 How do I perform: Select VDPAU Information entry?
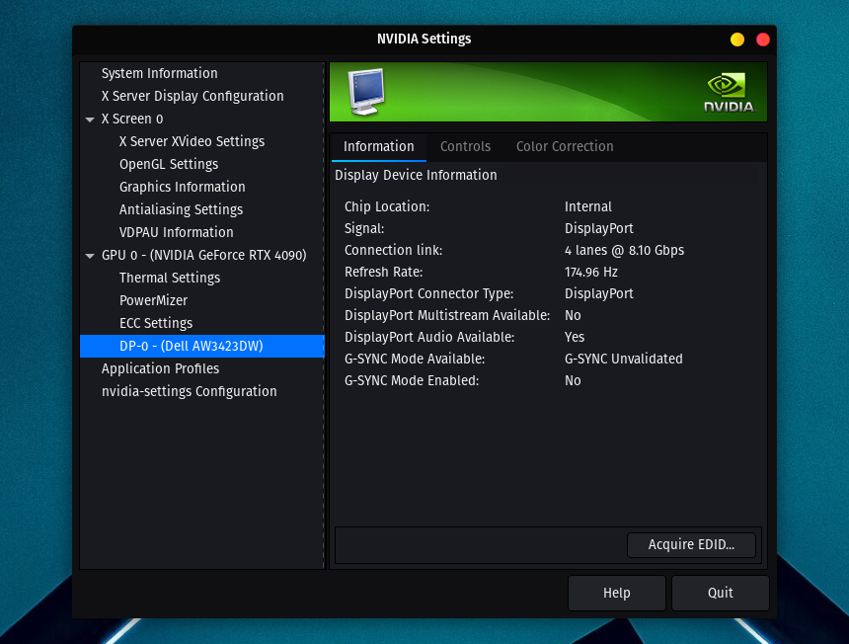click(176, 232)
